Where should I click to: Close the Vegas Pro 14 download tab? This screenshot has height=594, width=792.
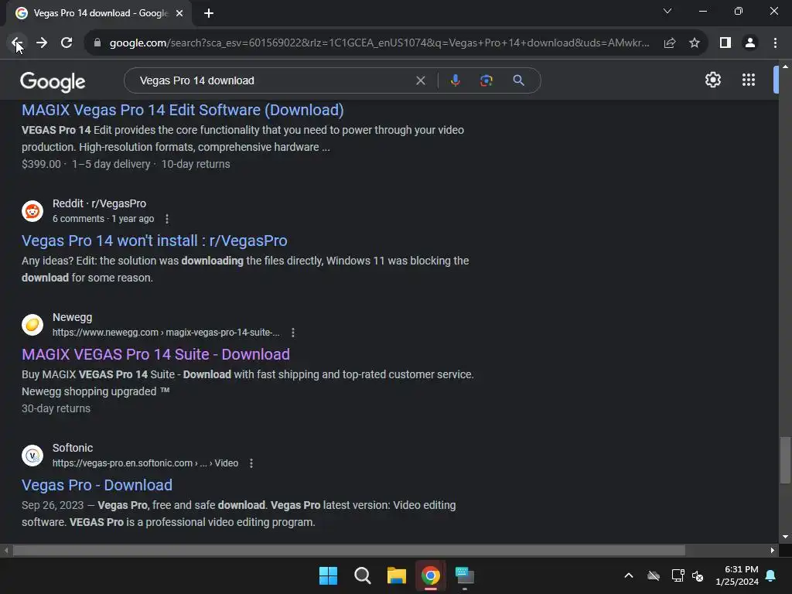179,13
